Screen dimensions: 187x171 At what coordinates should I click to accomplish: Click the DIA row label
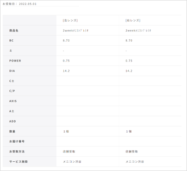pos(12,71)
